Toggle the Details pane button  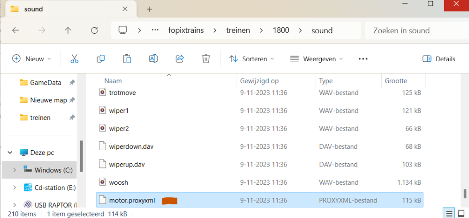439,59
